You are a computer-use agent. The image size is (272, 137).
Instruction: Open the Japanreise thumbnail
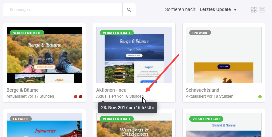coord(45,125)
